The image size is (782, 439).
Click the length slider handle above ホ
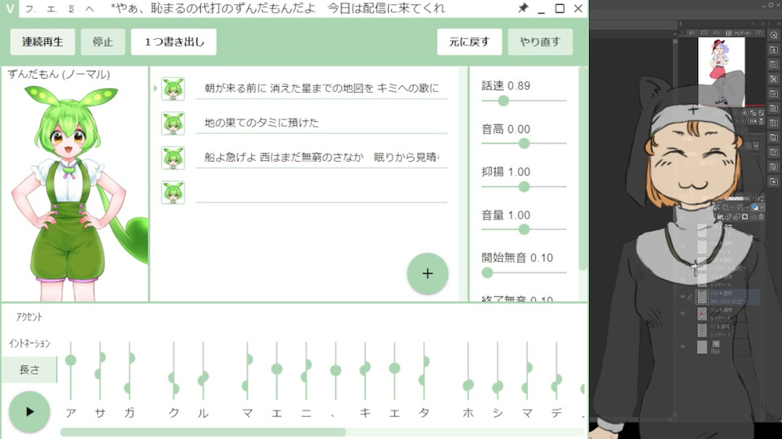468,385
